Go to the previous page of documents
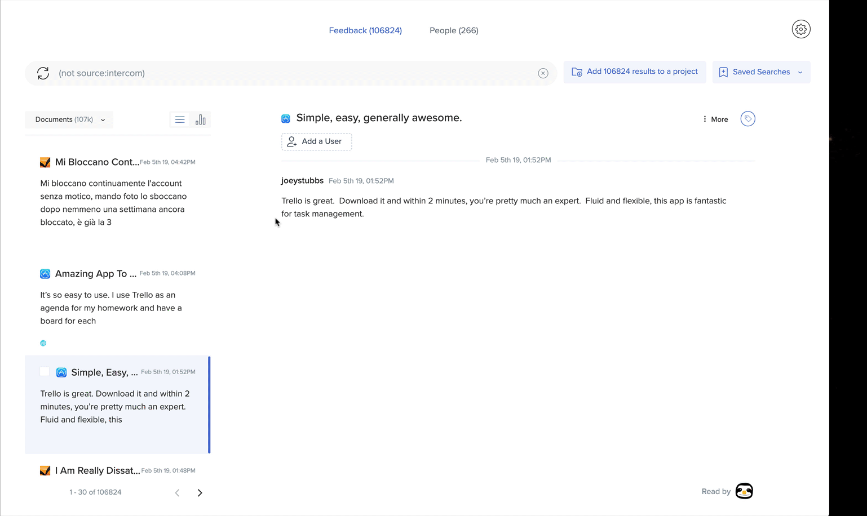The image size is (867, 516). point(177,493)
